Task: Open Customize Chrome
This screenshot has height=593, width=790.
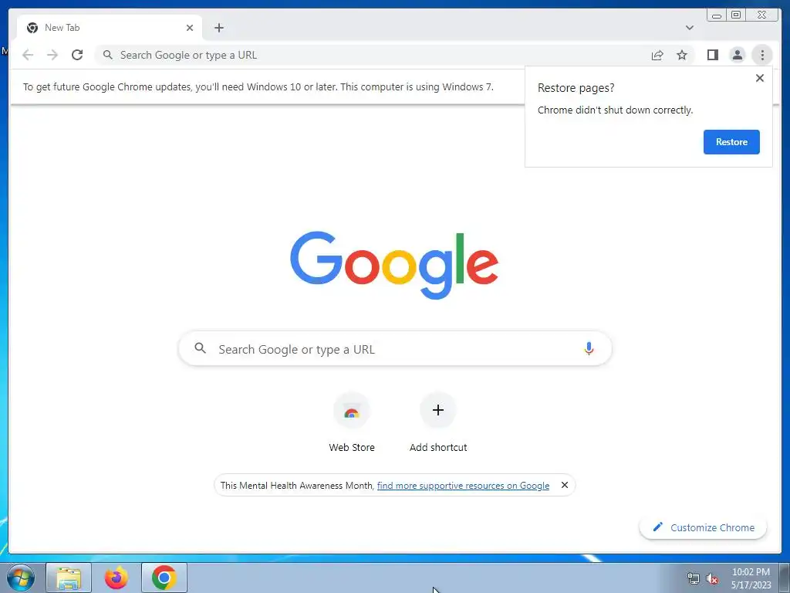Action: coord(704,527)
